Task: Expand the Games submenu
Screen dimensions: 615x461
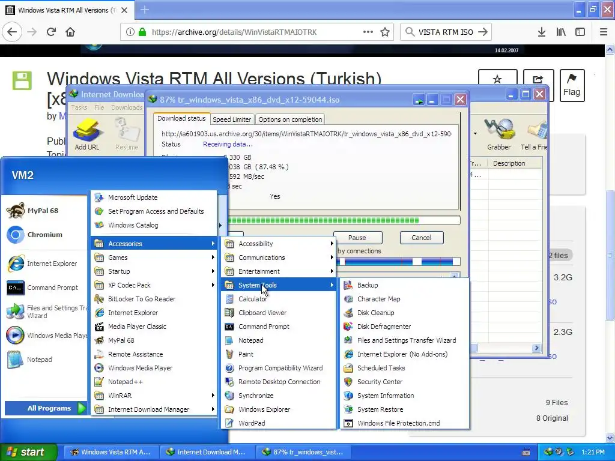Action: pos(154,258)
